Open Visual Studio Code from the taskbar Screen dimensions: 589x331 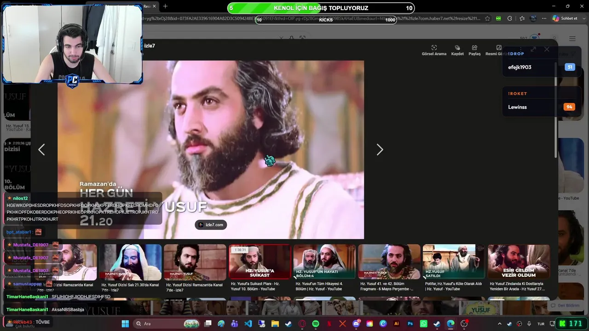(x=248, y=324)
